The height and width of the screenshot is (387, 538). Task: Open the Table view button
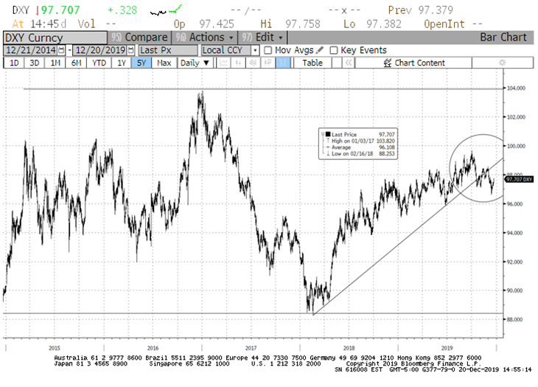point(312,63)
